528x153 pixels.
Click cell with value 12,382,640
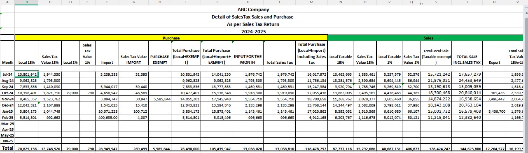click(467, 118)
